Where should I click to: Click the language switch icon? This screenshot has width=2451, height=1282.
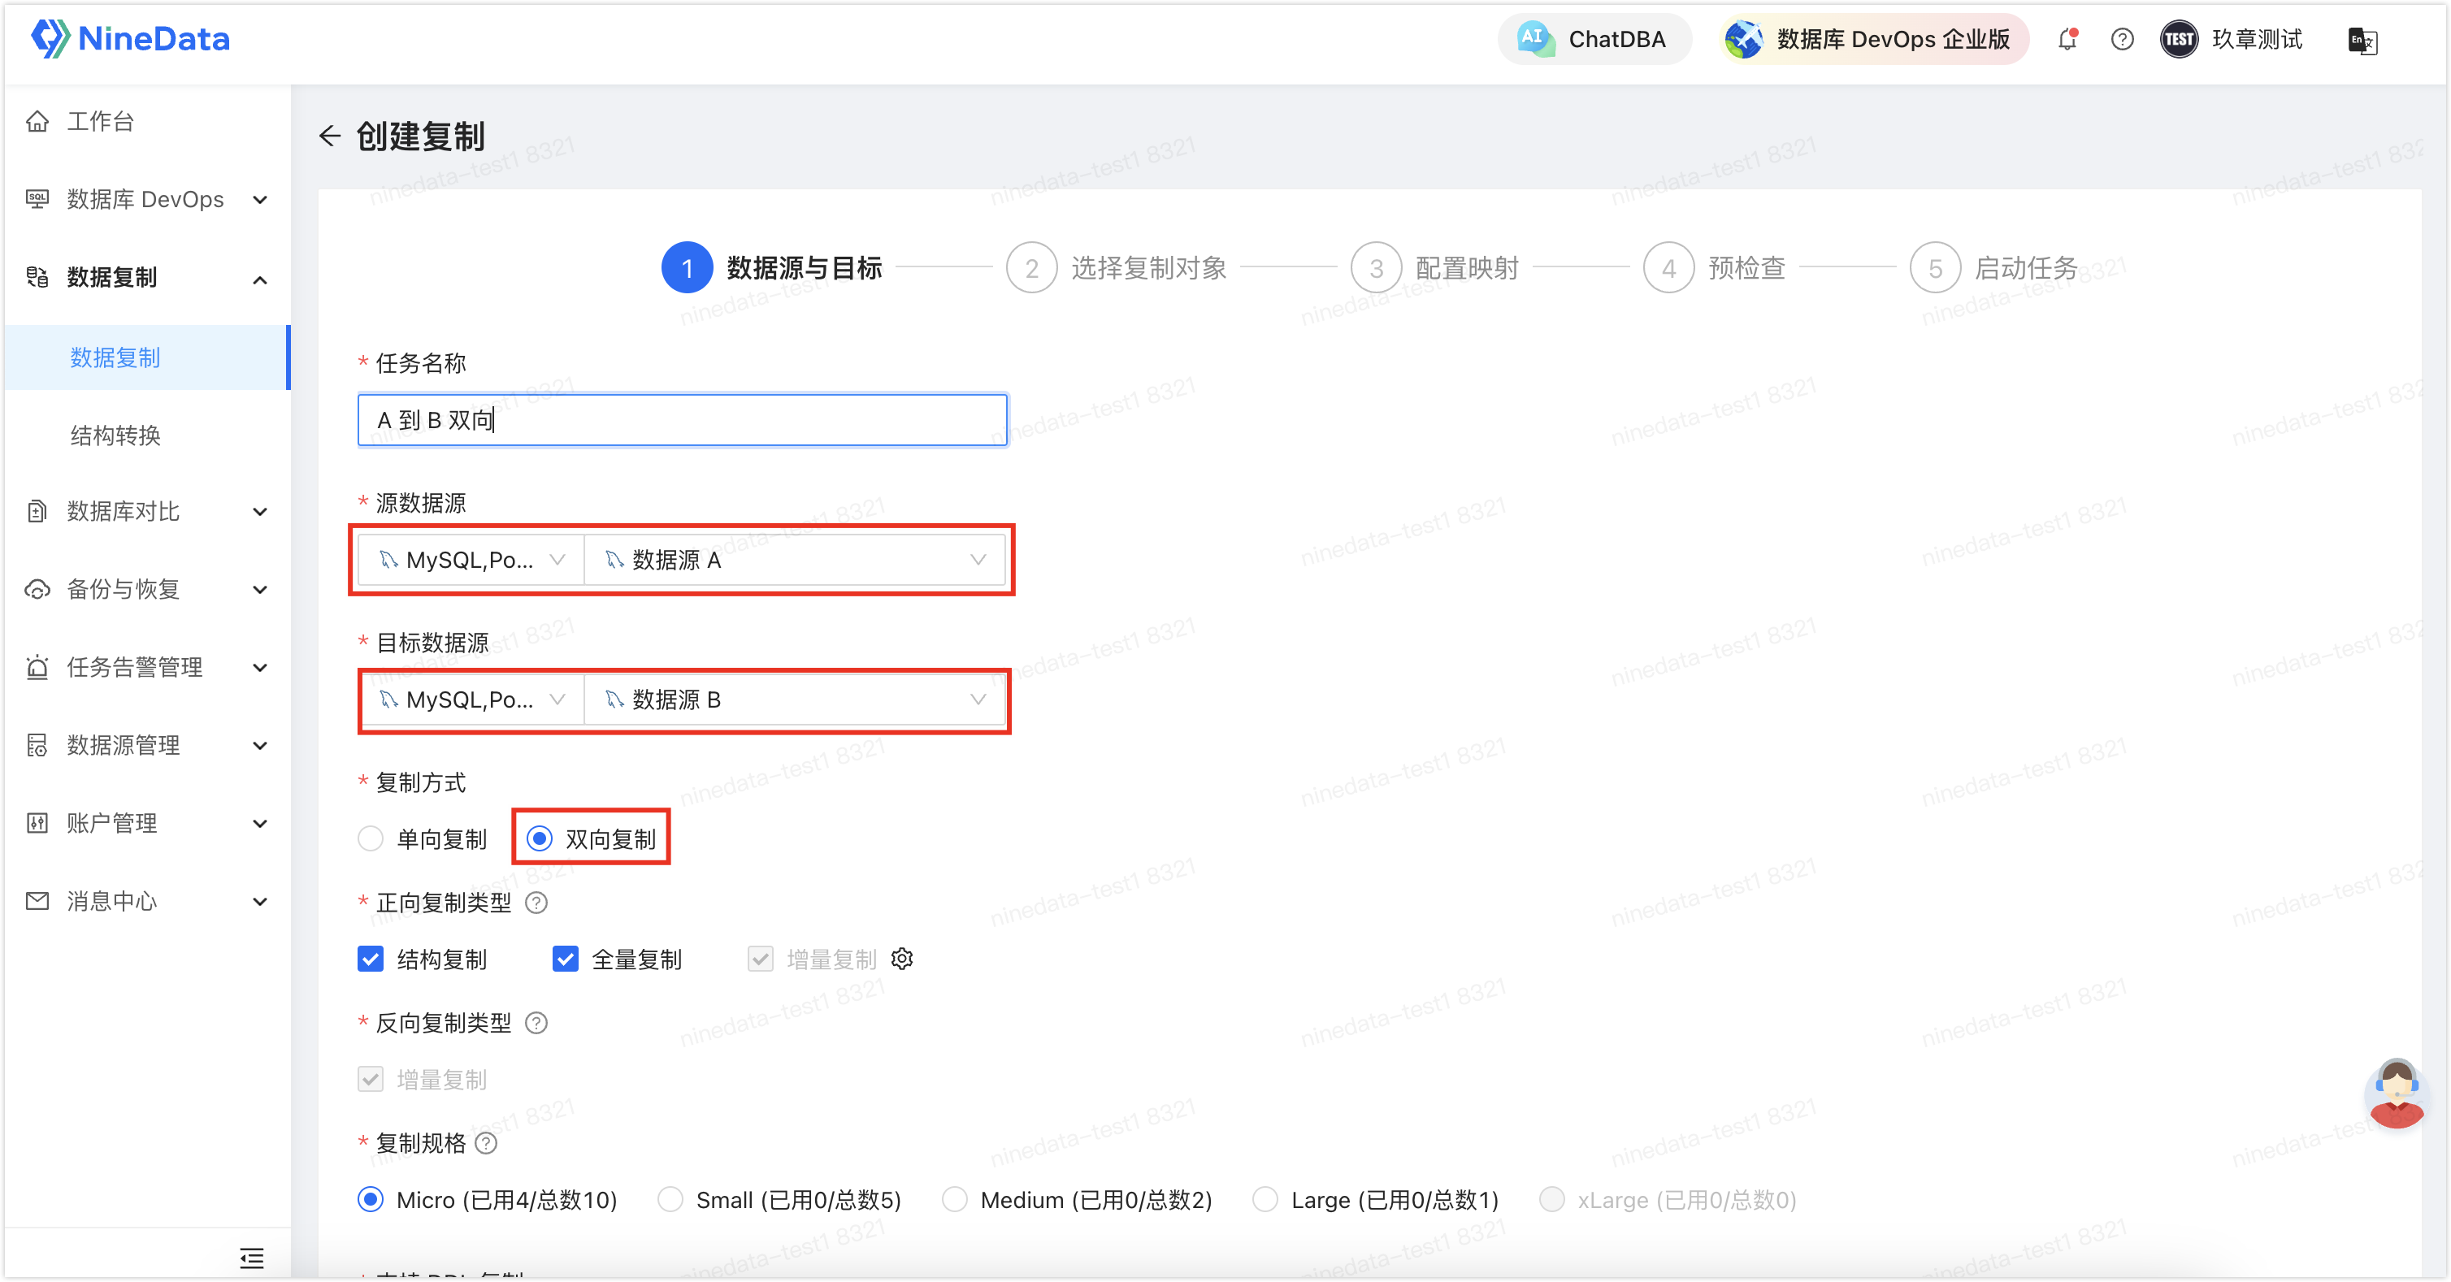(x=2362, y=41)
